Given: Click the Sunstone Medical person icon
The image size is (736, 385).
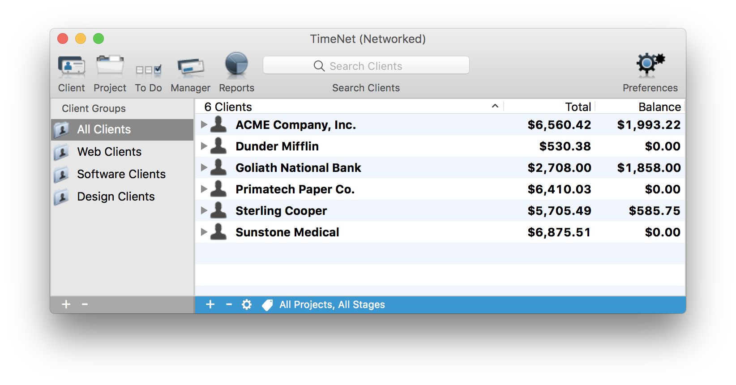Looking at the screenshot, I should [x=218, y=231].
